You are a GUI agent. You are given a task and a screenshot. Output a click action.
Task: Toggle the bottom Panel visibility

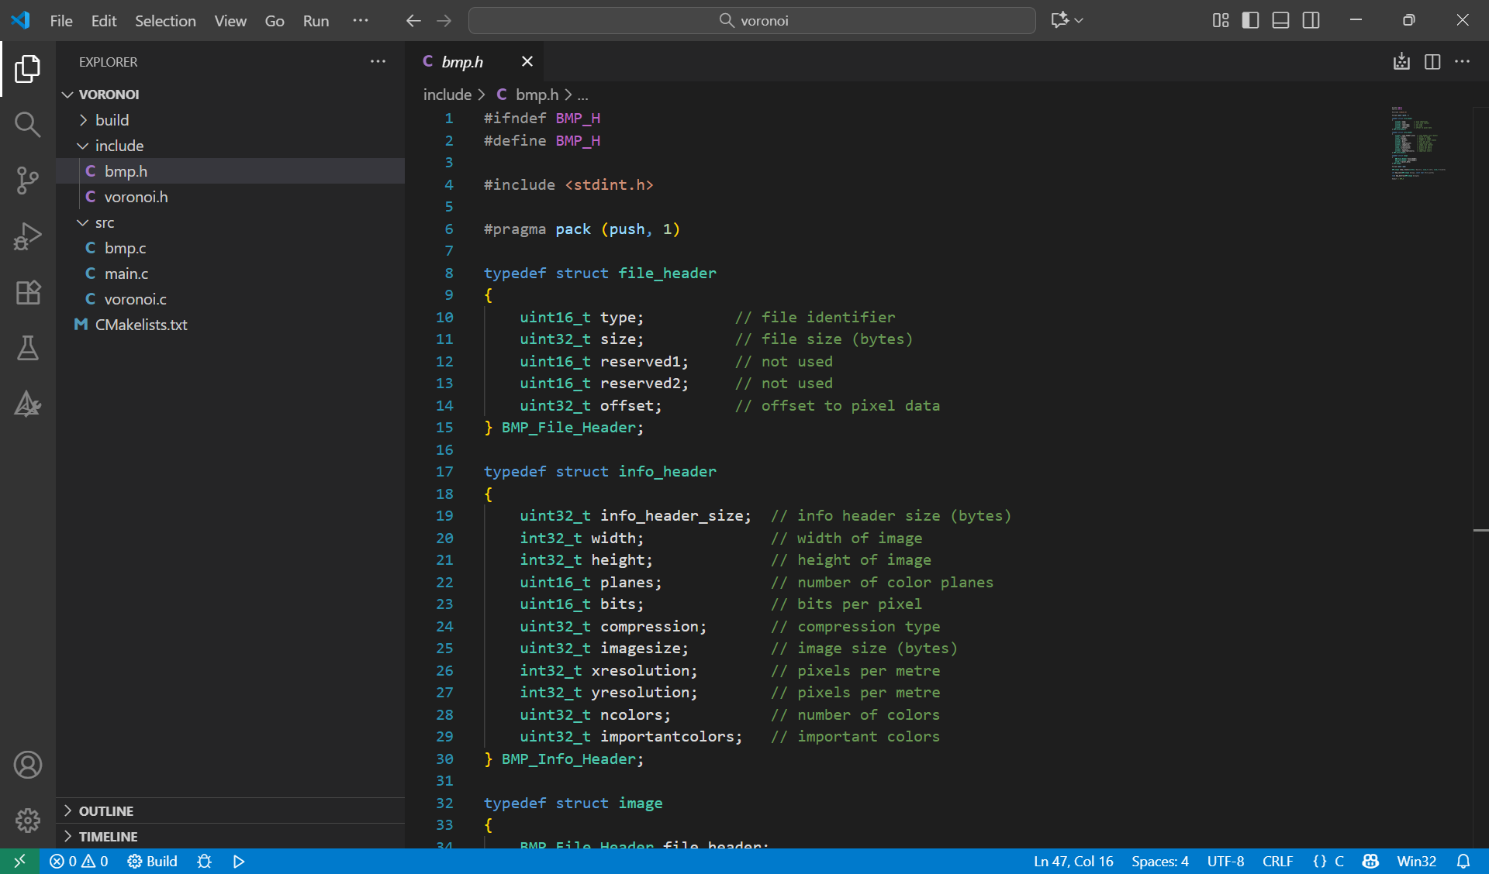(x=1280, y=20)
